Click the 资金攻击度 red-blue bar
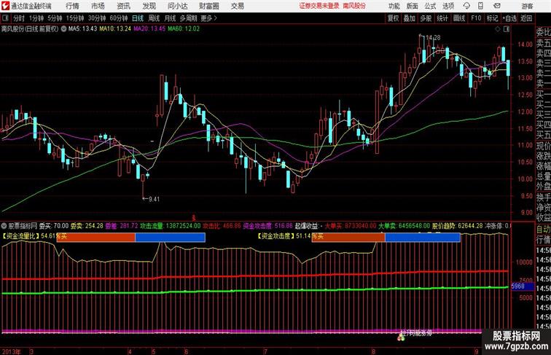 386,237
